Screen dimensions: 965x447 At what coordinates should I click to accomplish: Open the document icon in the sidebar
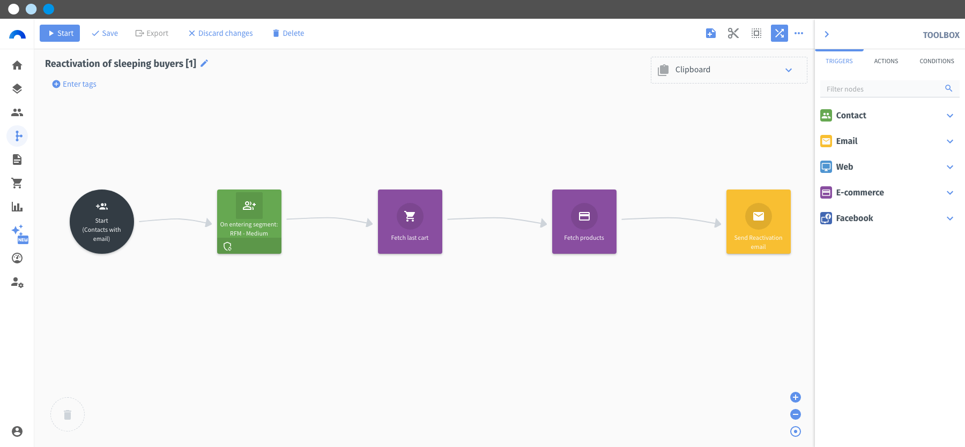coord(17,160)
